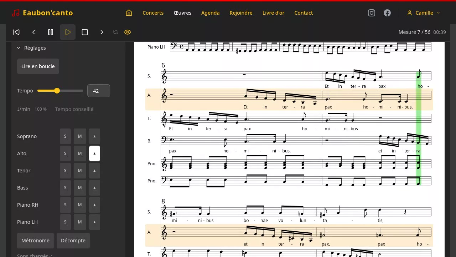Stop playback with the square icon
Viewport: 456px width, 257px height.
(x=85, y=32)
